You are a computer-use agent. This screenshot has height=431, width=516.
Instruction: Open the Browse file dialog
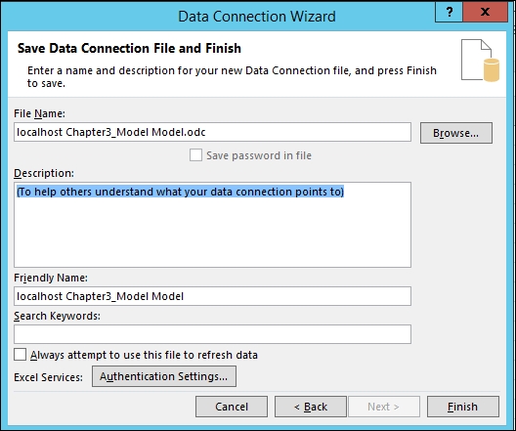[456, 133]
